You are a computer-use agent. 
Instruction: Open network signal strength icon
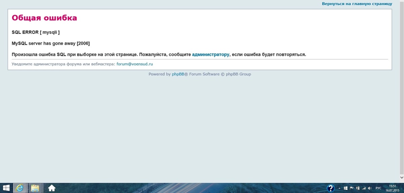pyautogui.click(x=364, y=188)
